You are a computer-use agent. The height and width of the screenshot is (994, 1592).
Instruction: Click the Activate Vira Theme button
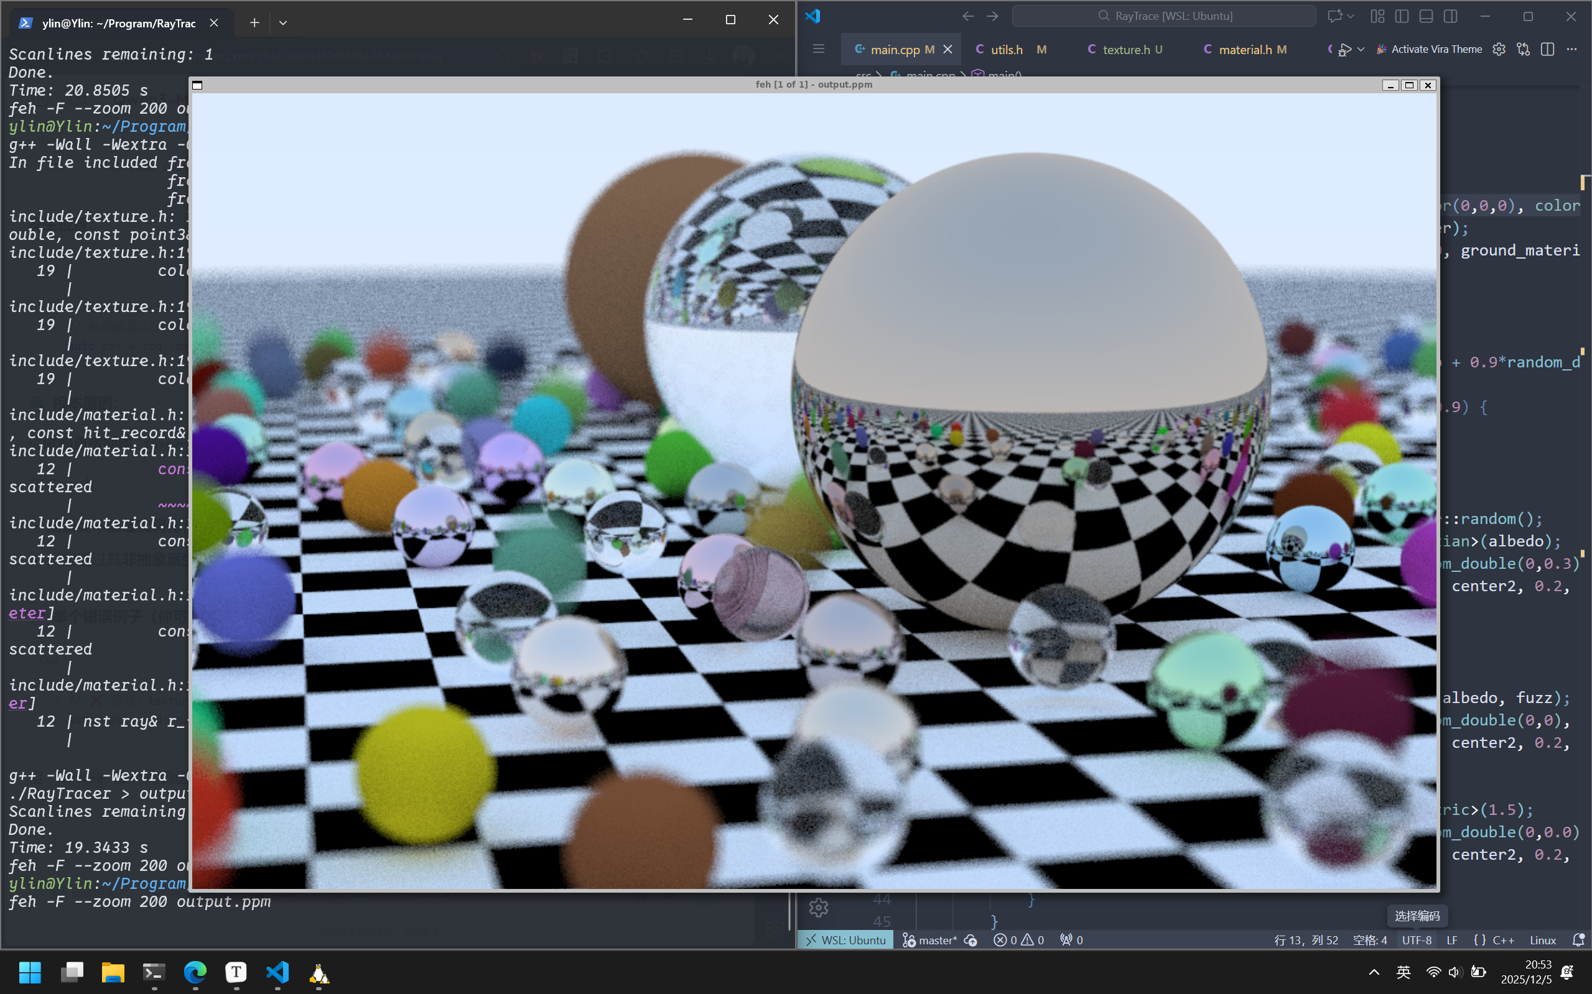1429,49
